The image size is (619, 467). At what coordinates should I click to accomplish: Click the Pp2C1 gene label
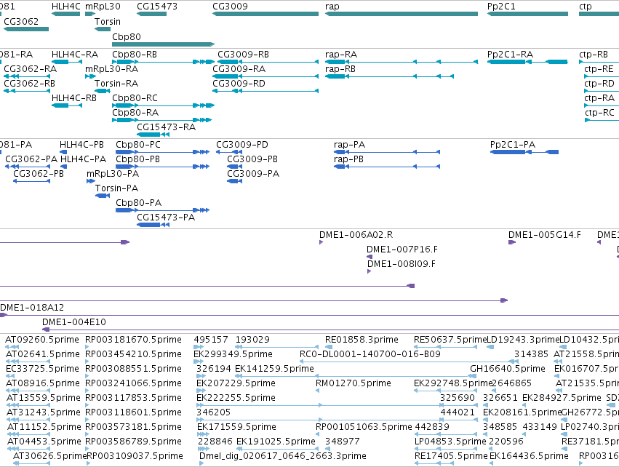[501, 7]
